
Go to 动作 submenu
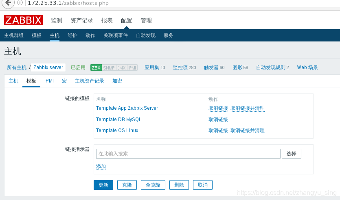click(x=90, y=35)
